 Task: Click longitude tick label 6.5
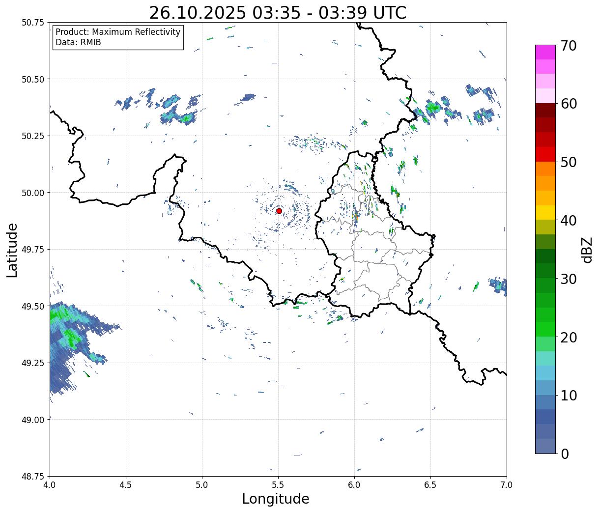point(430,485)
